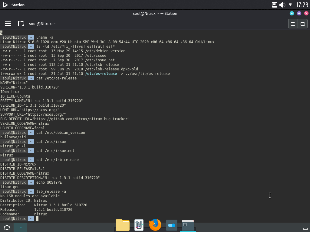
Task: Click the 'bullseye/sid' output text
Action: (x=13, y=137)
